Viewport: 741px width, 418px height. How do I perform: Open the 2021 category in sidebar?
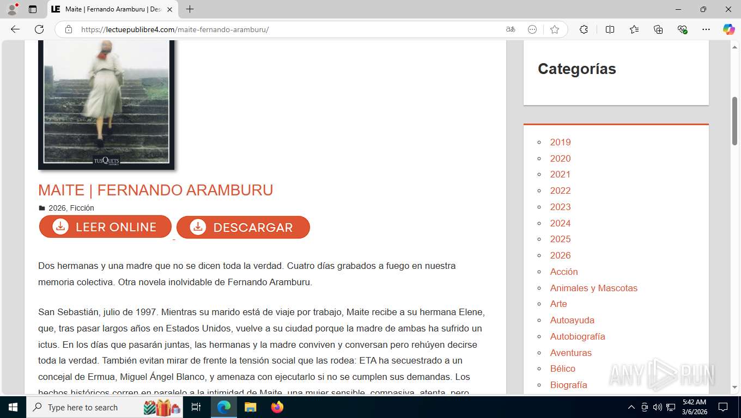[560, 174]
